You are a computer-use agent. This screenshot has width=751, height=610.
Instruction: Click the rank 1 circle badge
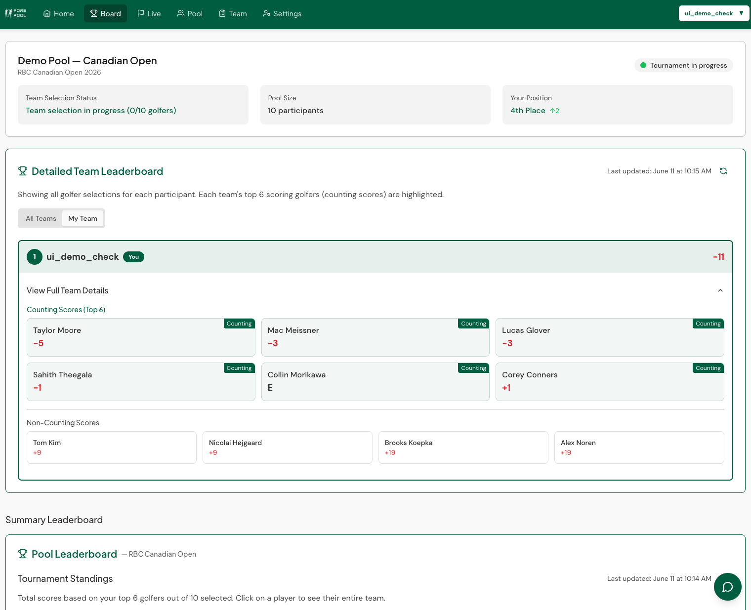(x=35, y=257)
